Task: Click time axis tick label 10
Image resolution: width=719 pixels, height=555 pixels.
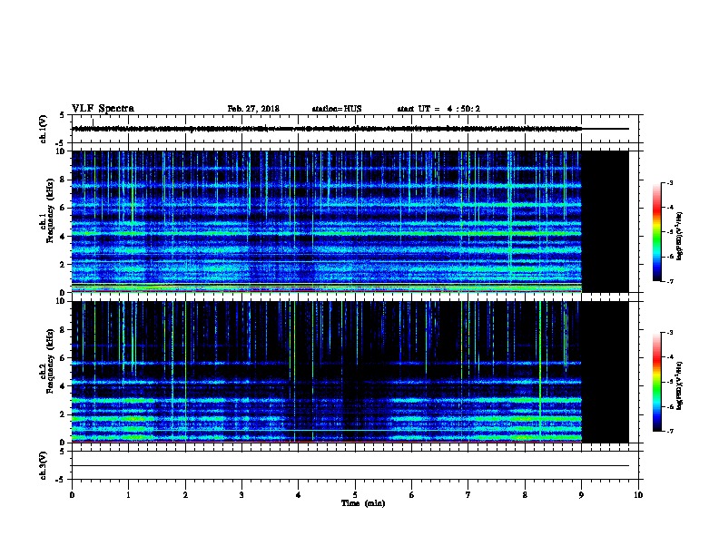Action: (x=638, y=495)
